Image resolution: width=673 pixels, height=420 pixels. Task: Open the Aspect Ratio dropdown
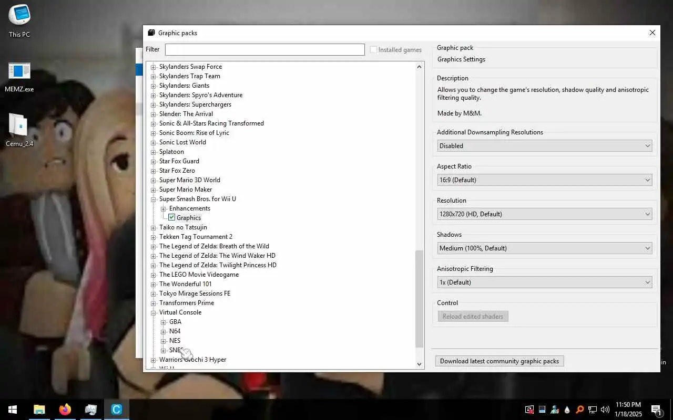[545, 180]
